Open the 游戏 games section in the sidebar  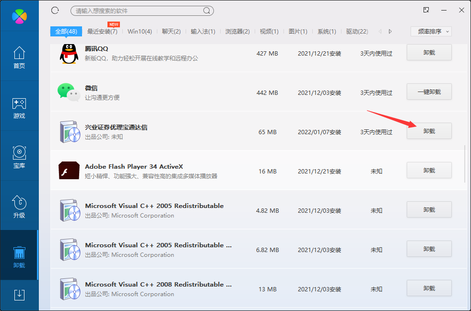tap(19, 107)
